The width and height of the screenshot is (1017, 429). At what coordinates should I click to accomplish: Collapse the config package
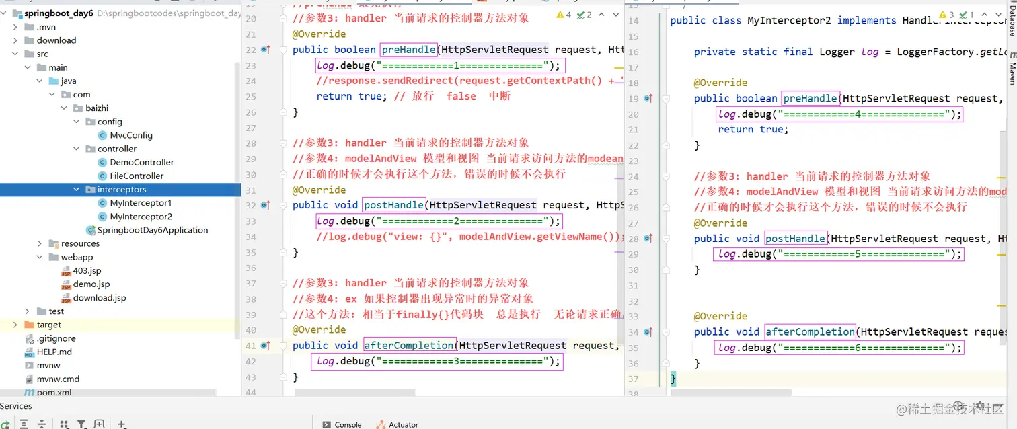(77, 122)
